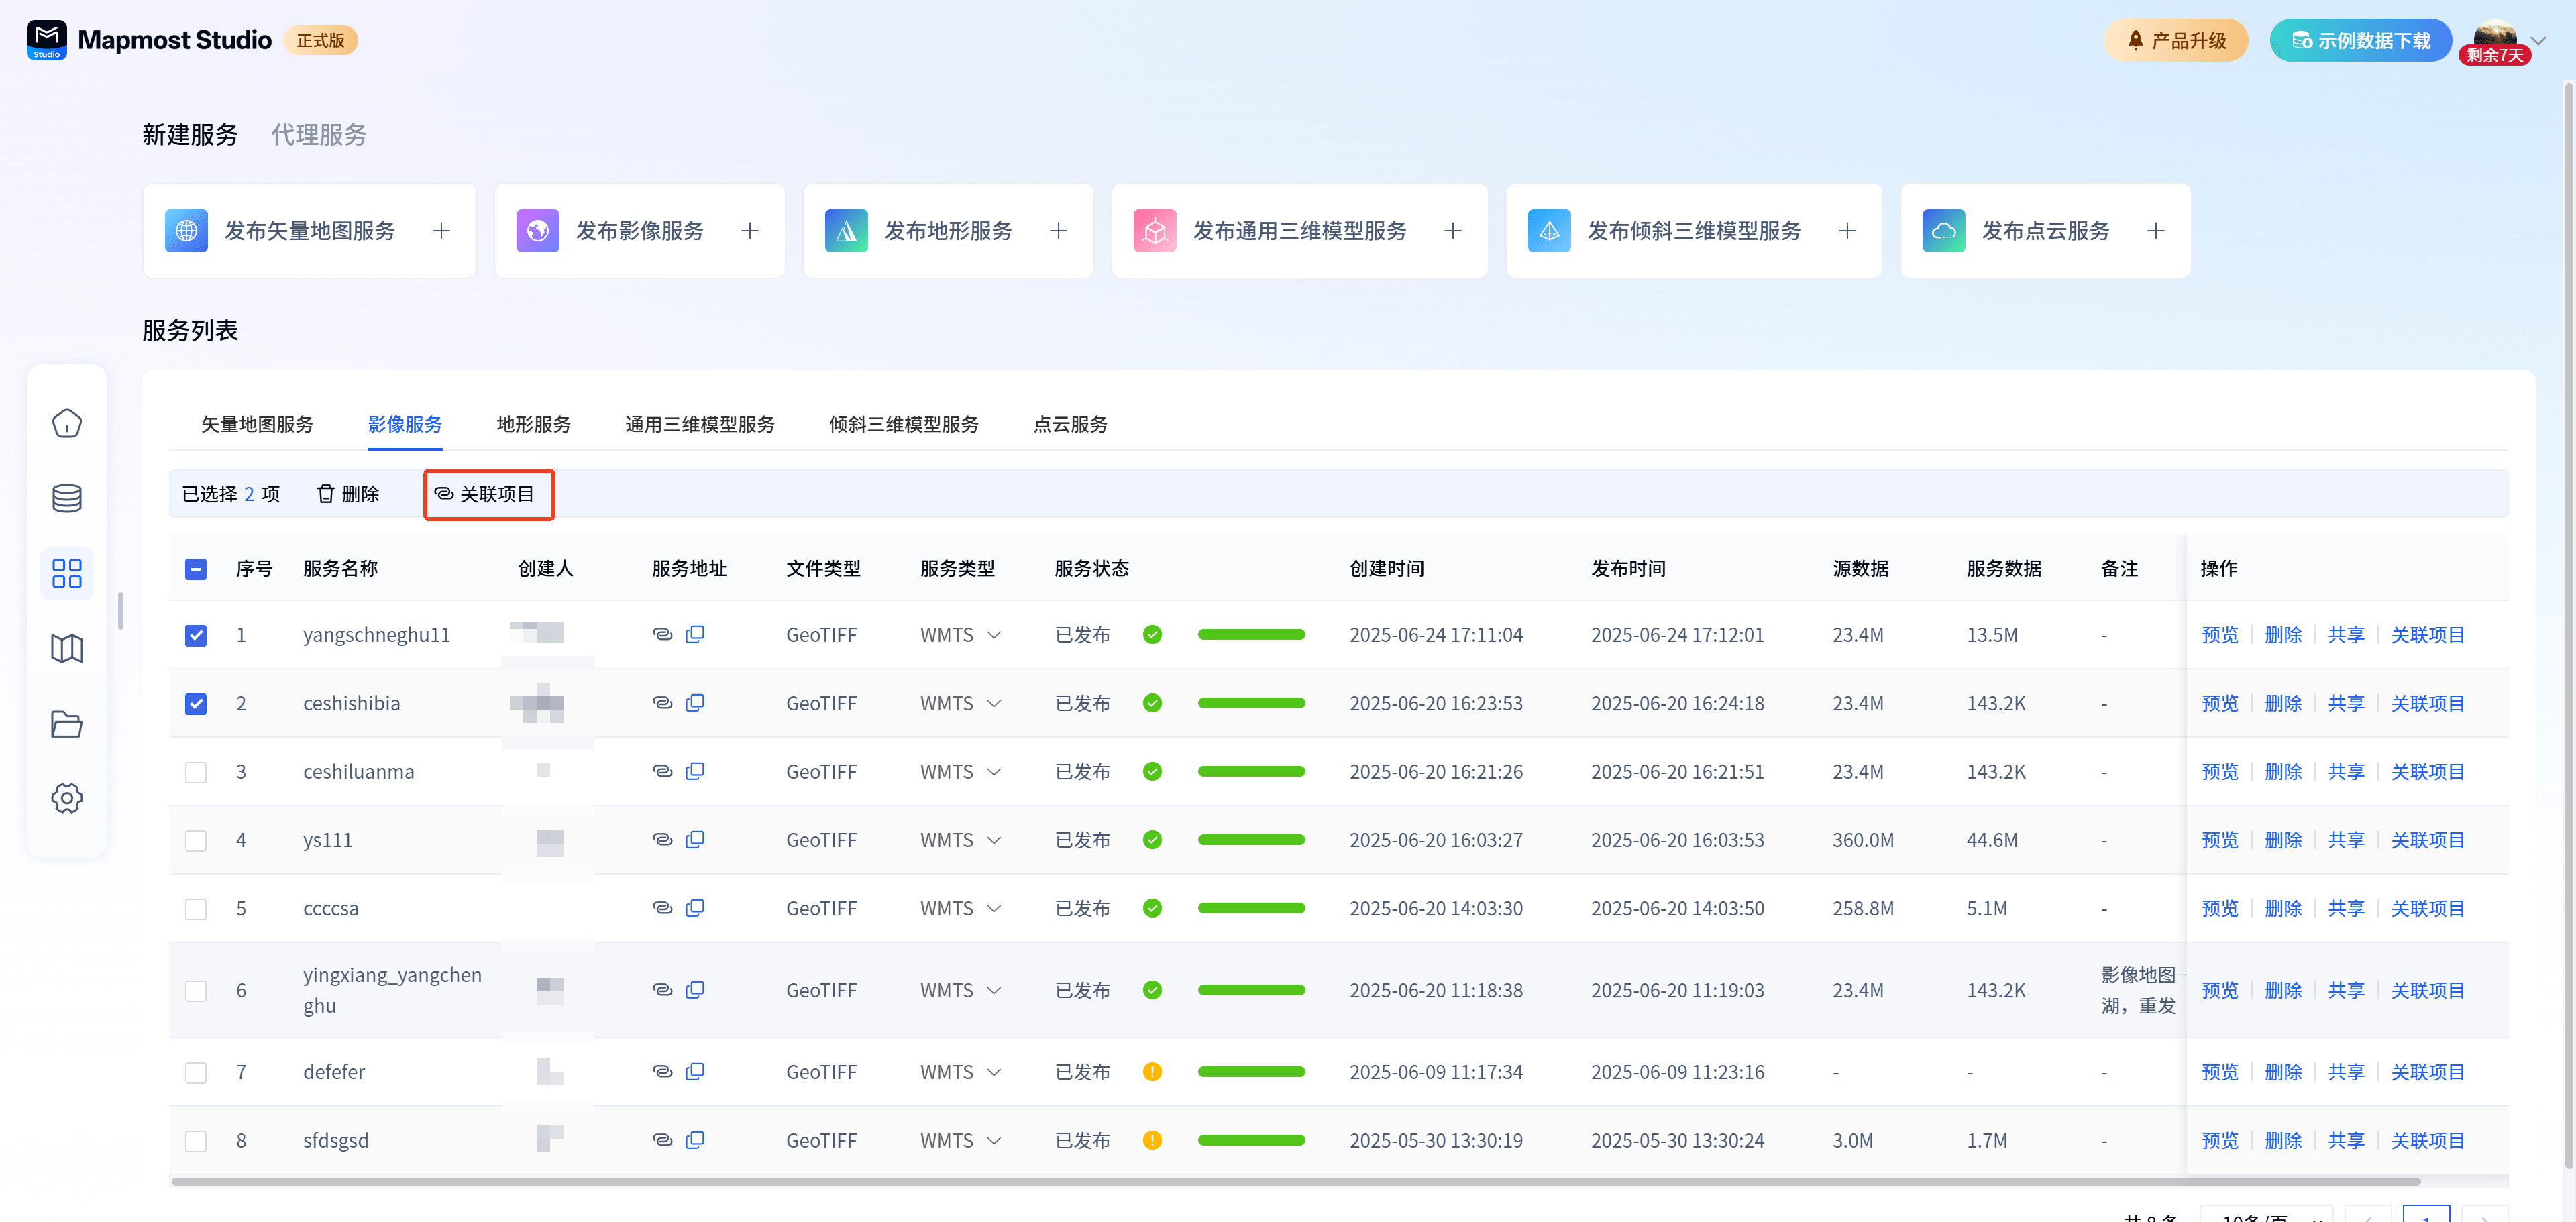Open the folder icon in left sidebar
The width and height of the screenshot is (2576, 1222).
(67, 723)
